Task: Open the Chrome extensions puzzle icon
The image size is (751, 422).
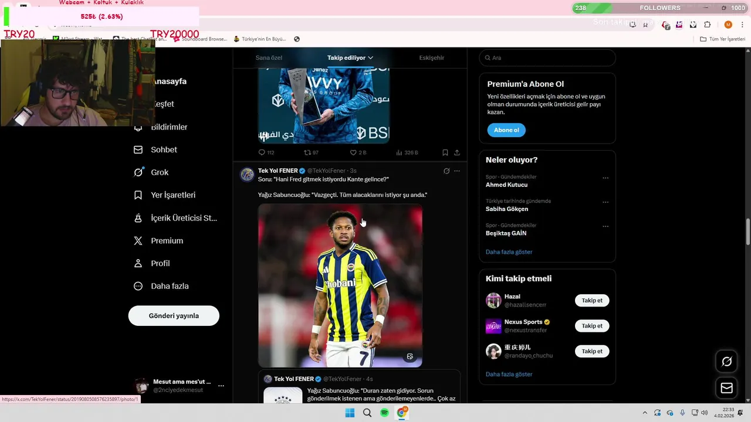Action: [x=707, y=25]
